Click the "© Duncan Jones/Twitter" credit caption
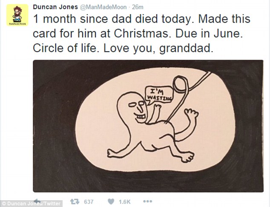The image size is (270, 207). pyautogui.click(x=32, y=204)
